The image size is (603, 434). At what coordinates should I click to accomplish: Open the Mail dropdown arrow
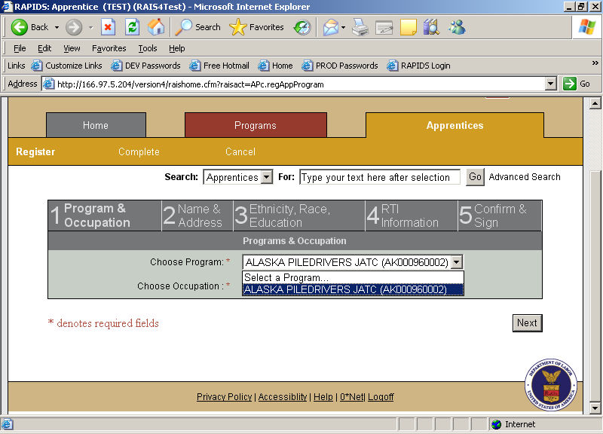(343, 27)
